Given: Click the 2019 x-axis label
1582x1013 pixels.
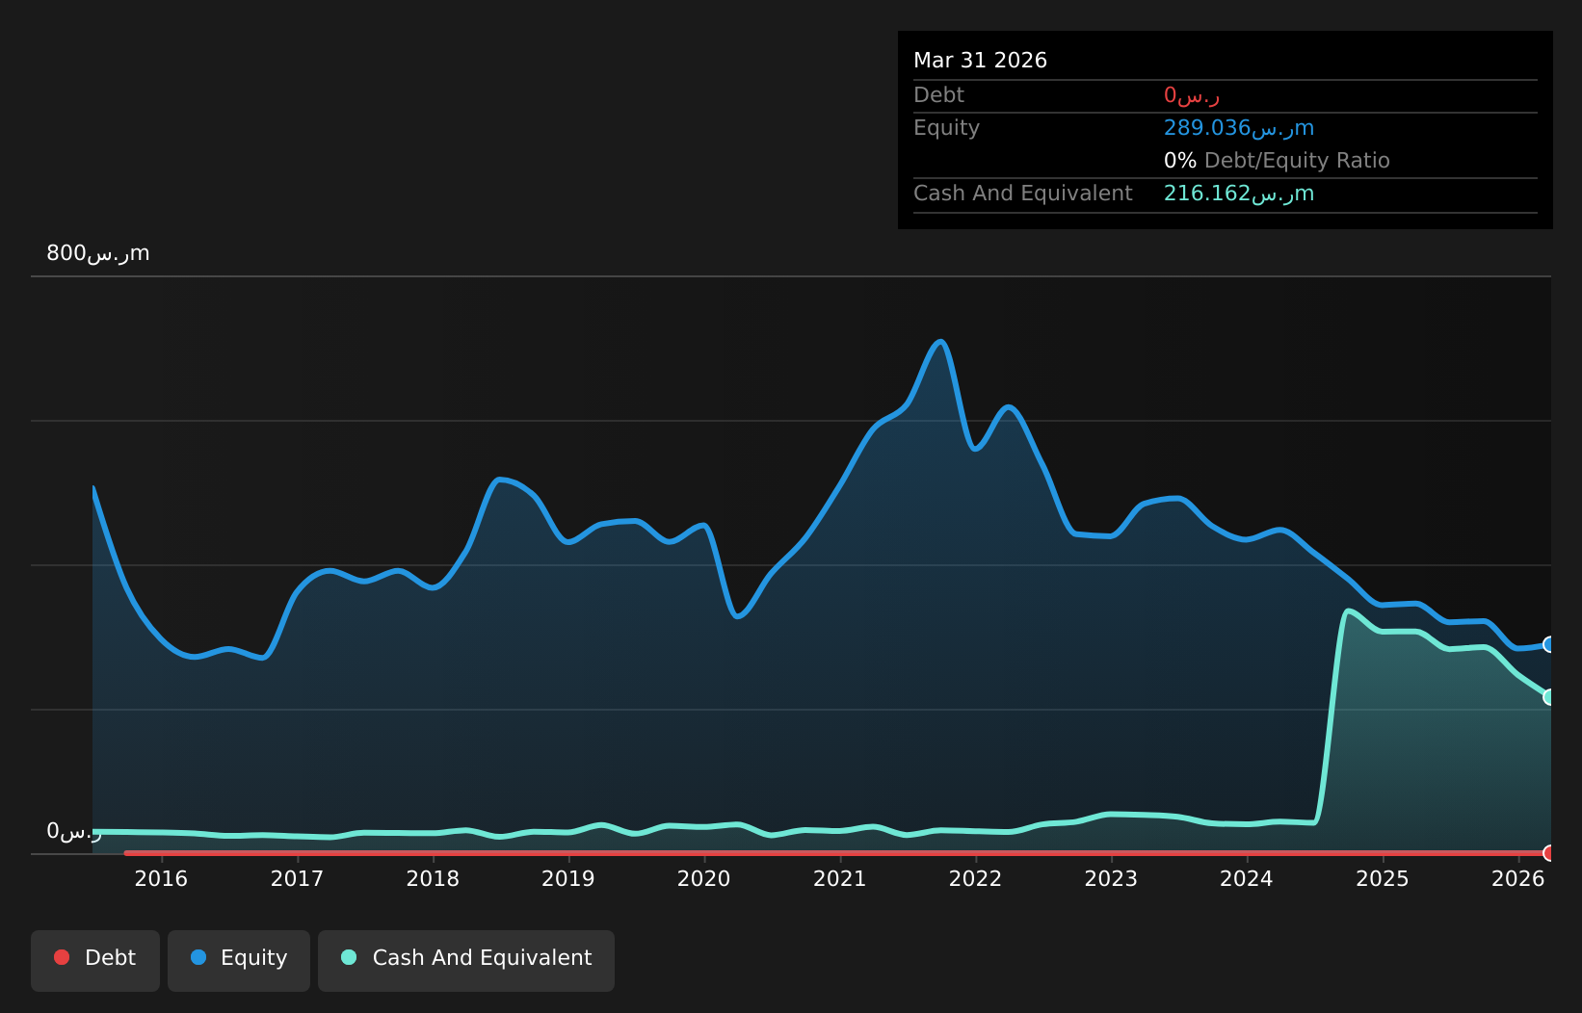Looking at the screenshot, I should tap(568, 878).
